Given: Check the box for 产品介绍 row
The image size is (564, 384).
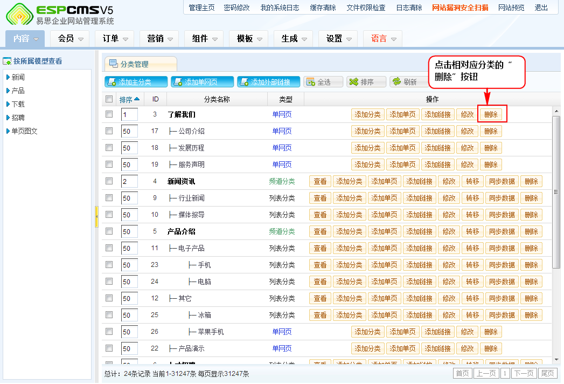Looking at the screenshot, I should (x=109, y=231).
